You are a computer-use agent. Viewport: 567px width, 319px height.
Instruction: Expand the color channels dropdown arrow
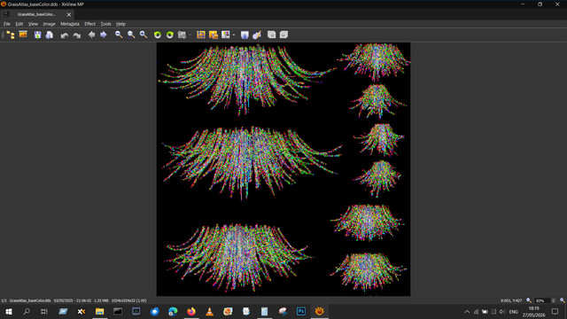click(234, 35)
